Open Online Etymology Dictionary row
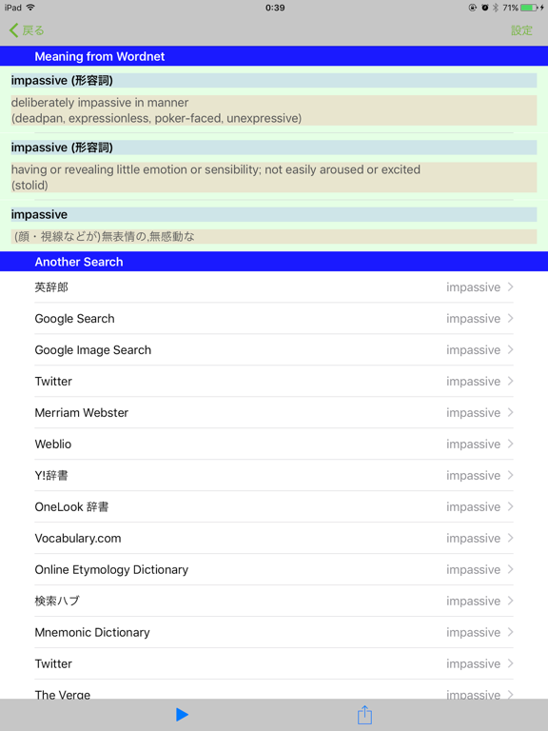The height and width of the screenshot is (731, 548). tap(274, 569)
